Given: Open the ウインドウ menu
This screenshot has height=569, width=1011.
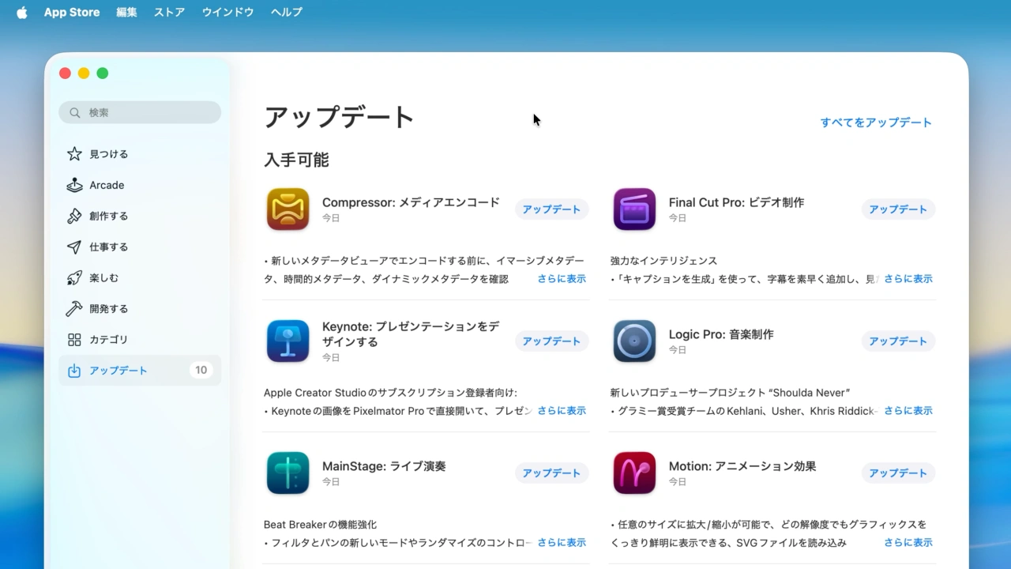Looking at the screenshot, I should point(227,13).
